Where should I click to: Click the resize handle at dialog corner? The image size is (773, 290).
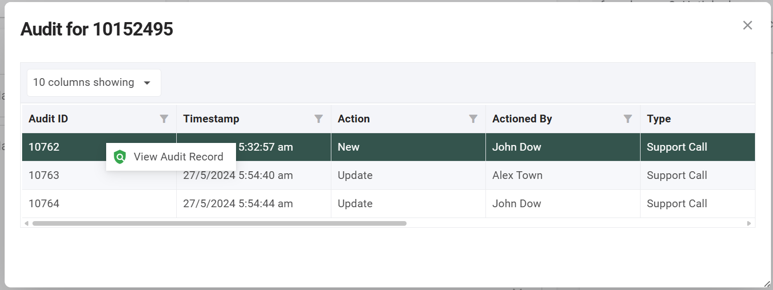point(767,283)
